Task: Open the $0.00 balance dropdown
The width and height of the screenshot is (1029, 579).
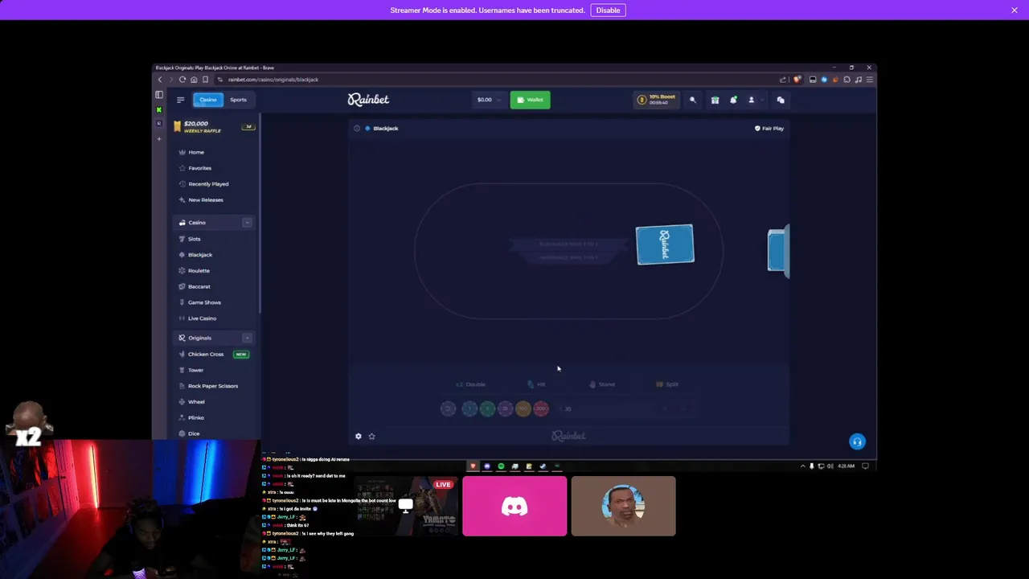Action: [x=489, y=100]
